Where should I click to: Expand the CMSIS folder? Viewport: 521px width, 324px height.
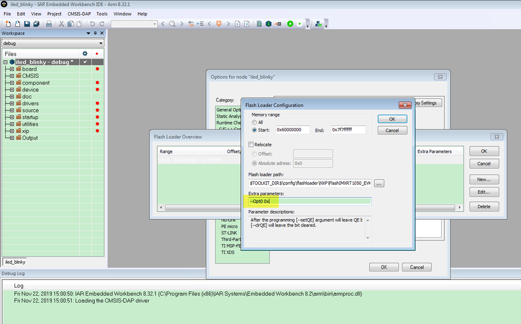pyautogui.click(x=11, y=76)
